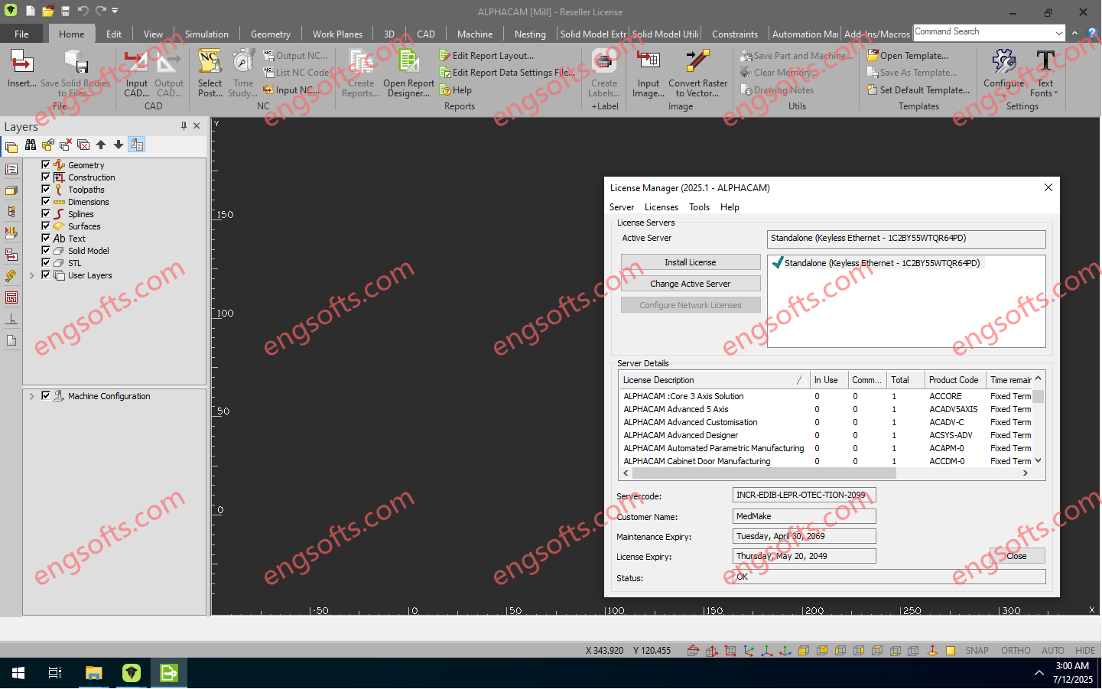Expand the Machine Configuration node
This screenshot has width=1102, height=689.
pos(31,396)
